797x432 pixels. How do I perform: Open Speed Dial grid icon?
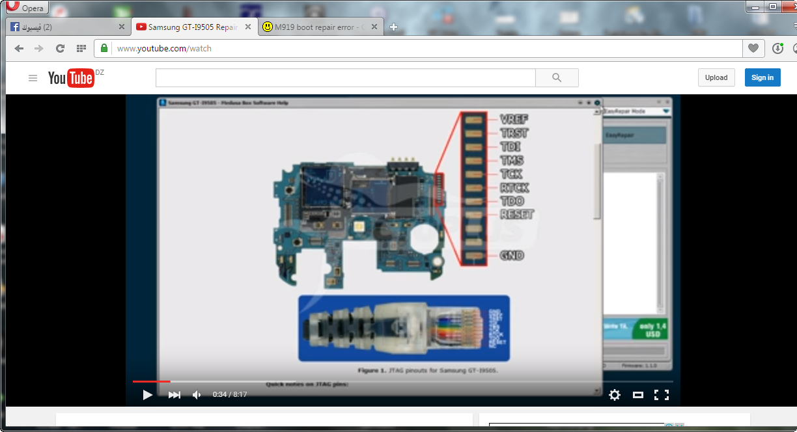click(81, 48)
